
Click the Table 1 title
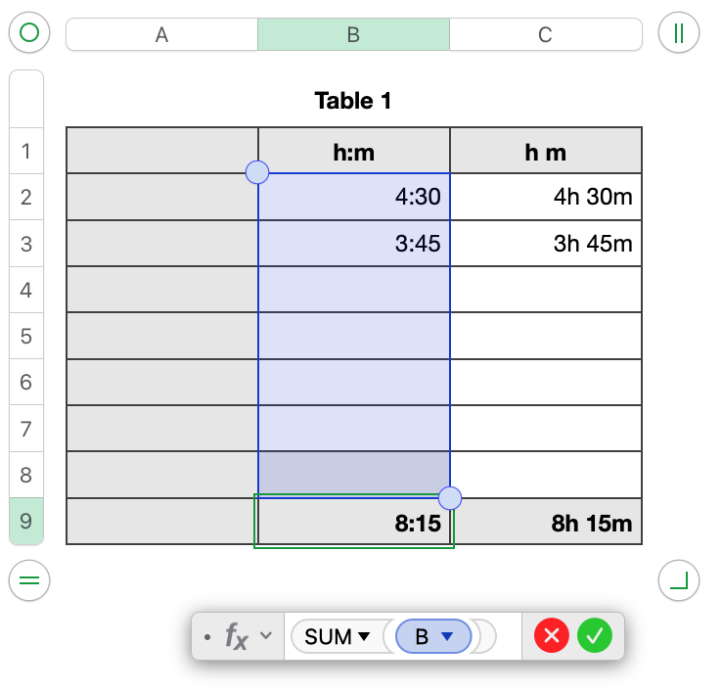point(353,100)
